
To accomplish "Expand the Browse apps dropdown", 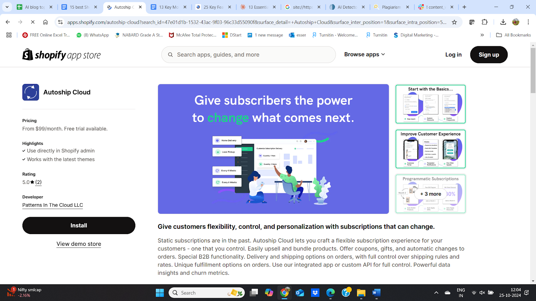I will coord(364,55).
